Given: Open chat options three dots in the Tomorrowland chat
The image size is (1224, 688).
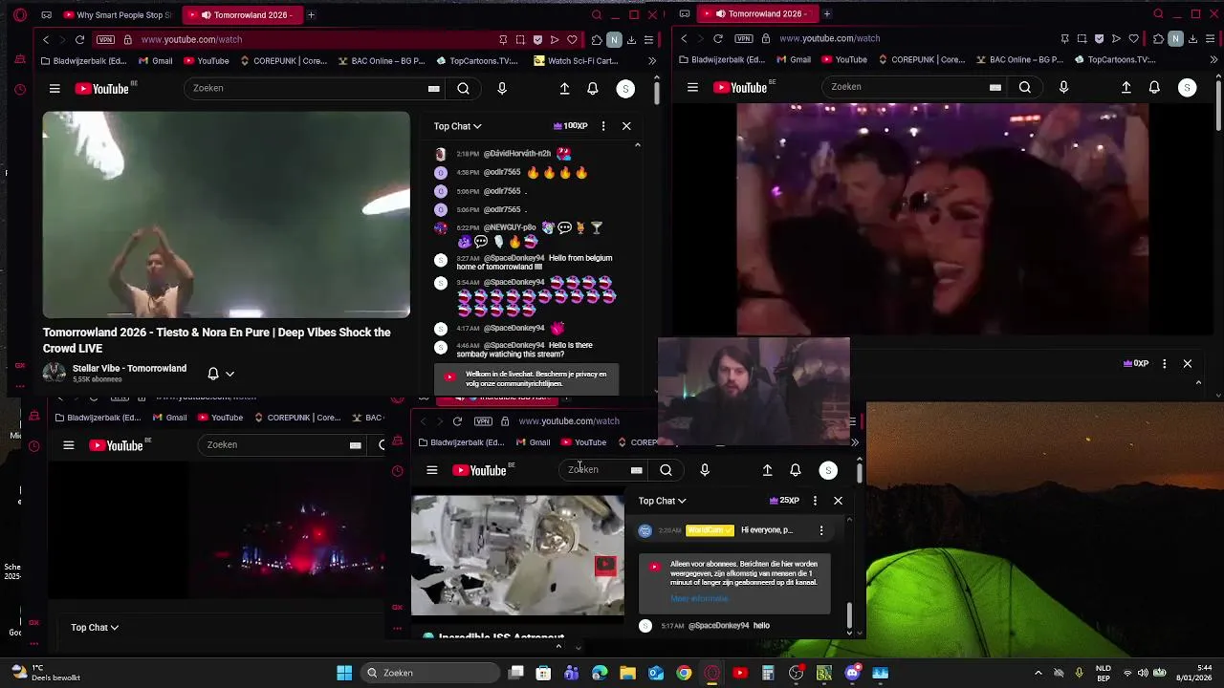Looking at the screenshot, I should pos(602,126).
